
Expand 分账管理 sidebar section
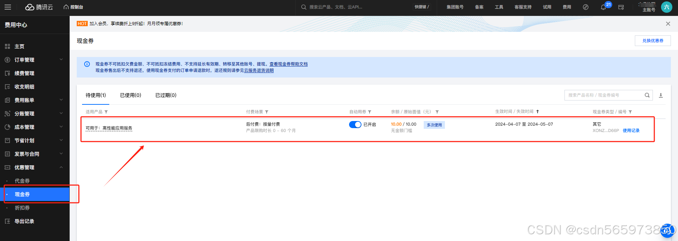(35, 114)
